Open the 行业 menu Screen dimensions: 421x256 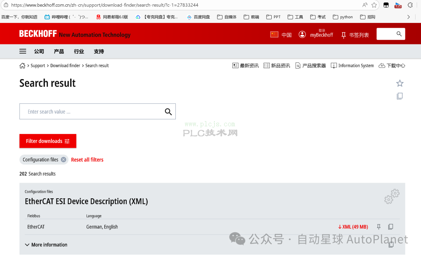[x=79, y=51]
